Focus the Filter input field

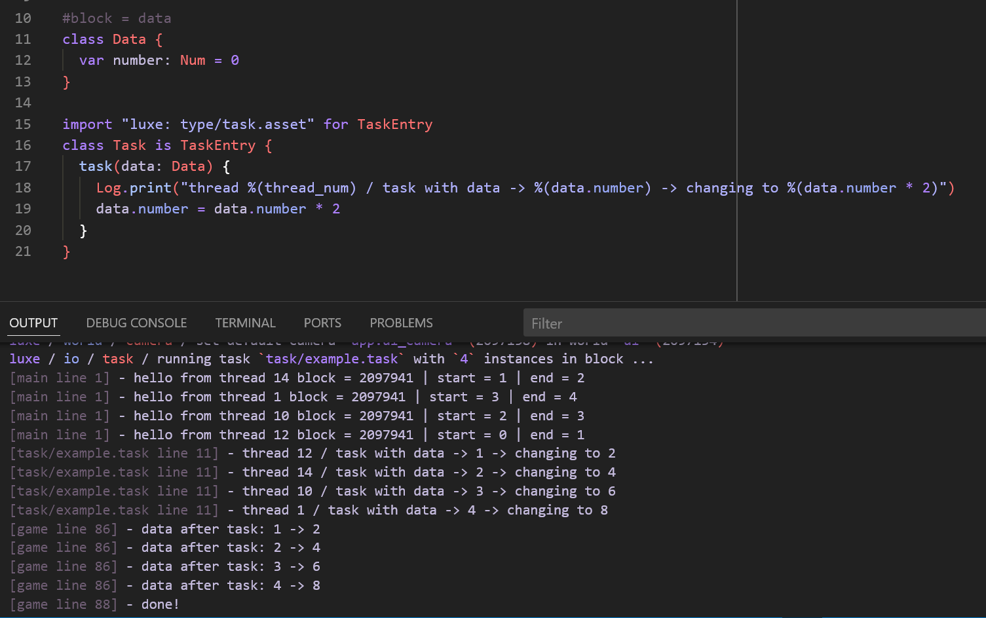point(755,323)
